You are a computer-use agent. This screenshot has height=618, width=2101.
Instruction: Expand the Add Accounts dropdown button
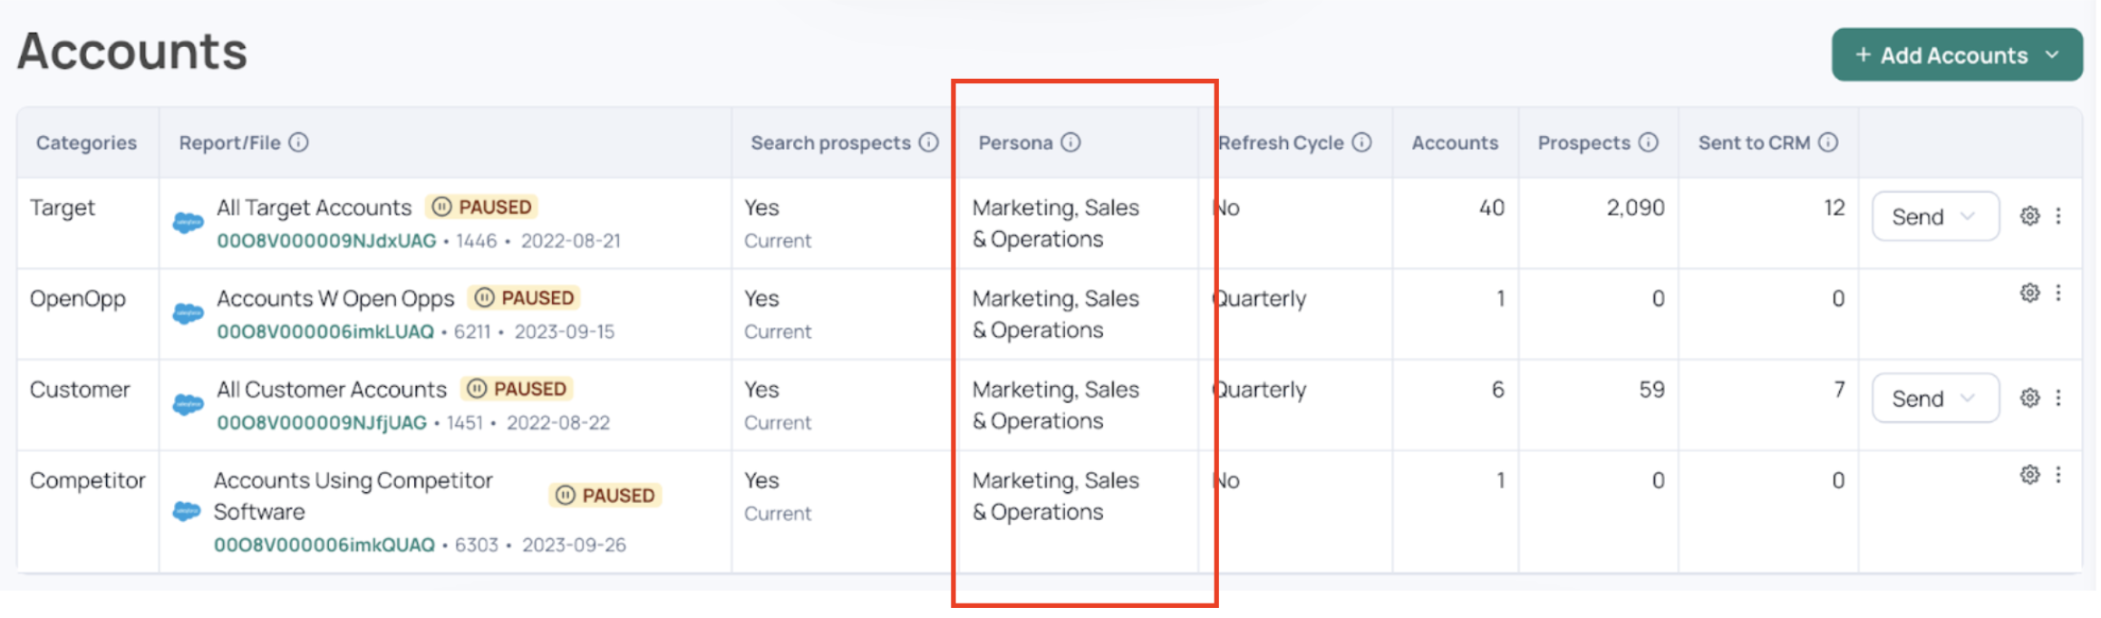click(1956, 55)
